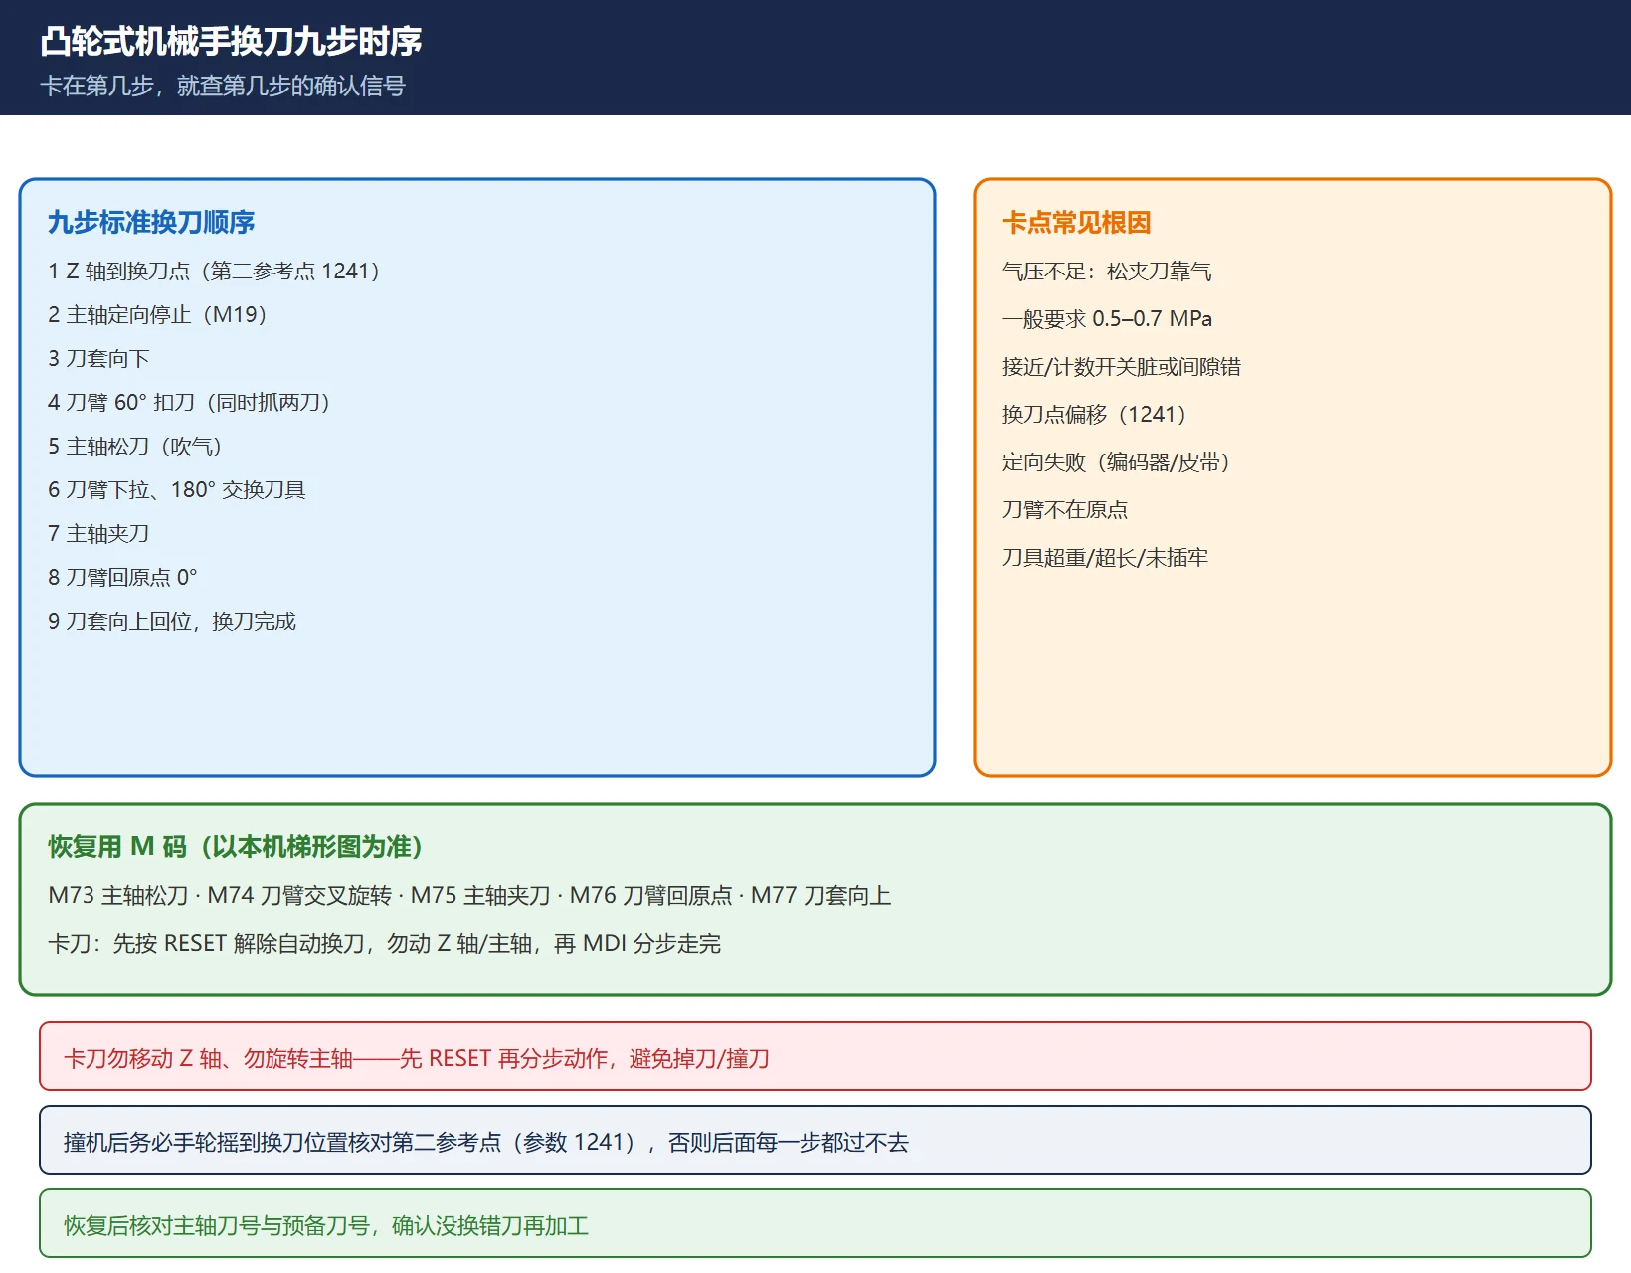The image size is (1631, 1273).
Task: Click step 6 刀臂下拉、180° 交换刀具
Action: click(x=177, y=490)
